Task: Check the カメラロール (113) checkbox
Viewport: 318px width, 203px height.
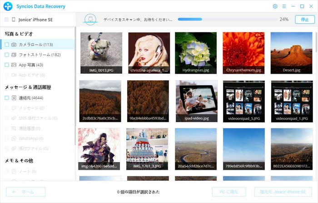Action: click(7, 45)
